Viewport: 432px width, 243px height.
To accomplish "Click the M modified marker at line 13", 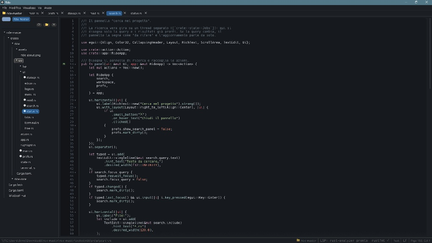I will pyautogui.click(x=64, y=64).
